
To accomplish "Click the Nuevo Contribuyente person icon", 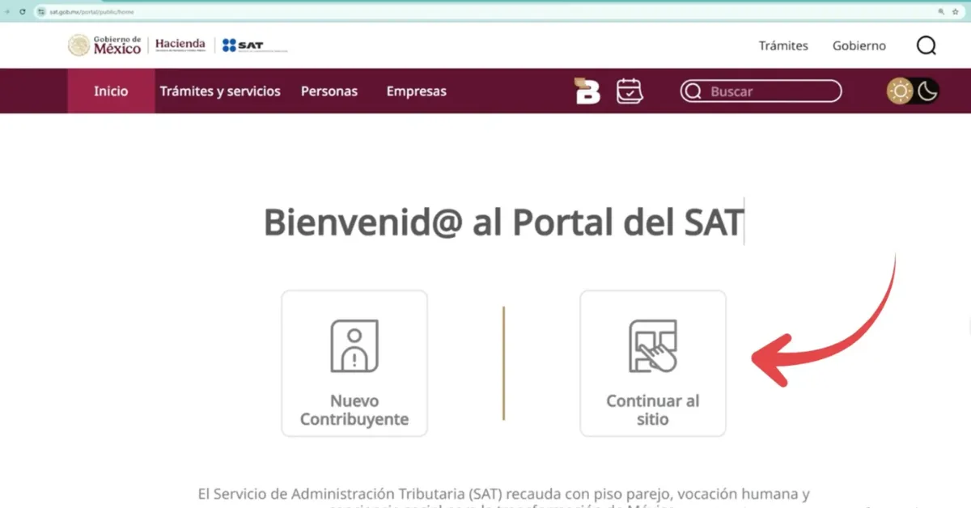I will 354,346.
